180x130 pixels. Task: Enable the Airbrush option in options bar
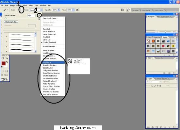point(77,10)
